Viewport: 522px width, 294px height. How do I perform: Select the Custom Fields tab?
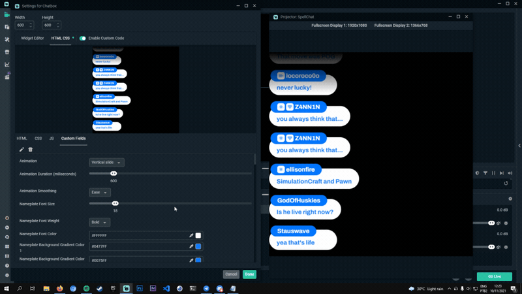(x=73, y=139)
